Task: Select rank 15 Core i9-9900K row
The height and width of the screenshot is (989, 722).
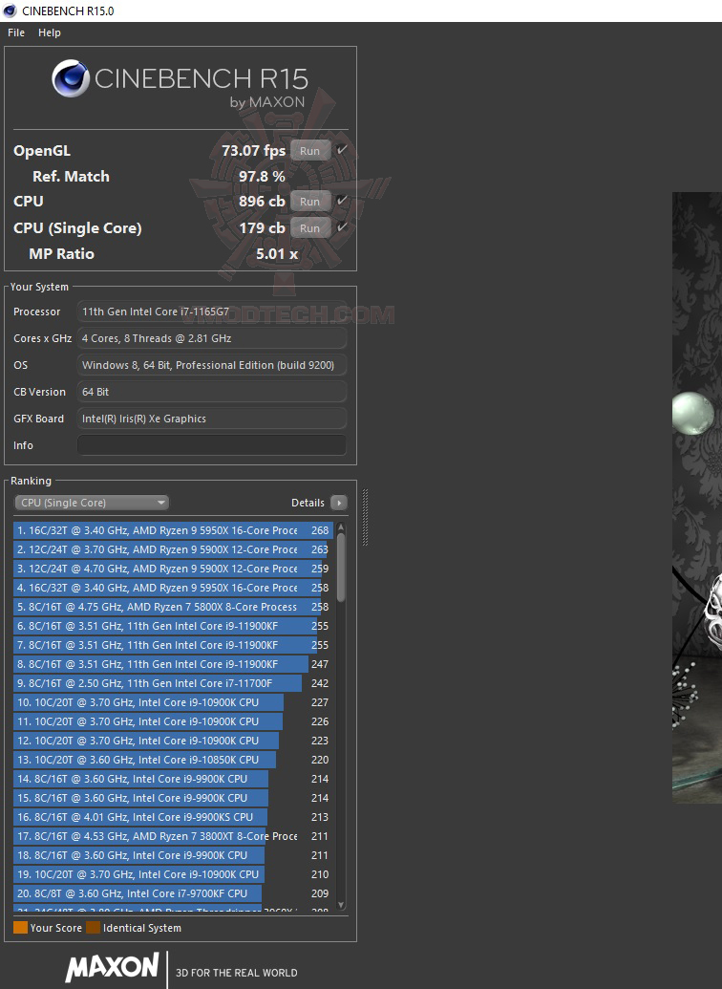Action: click(x=174, y=798)
